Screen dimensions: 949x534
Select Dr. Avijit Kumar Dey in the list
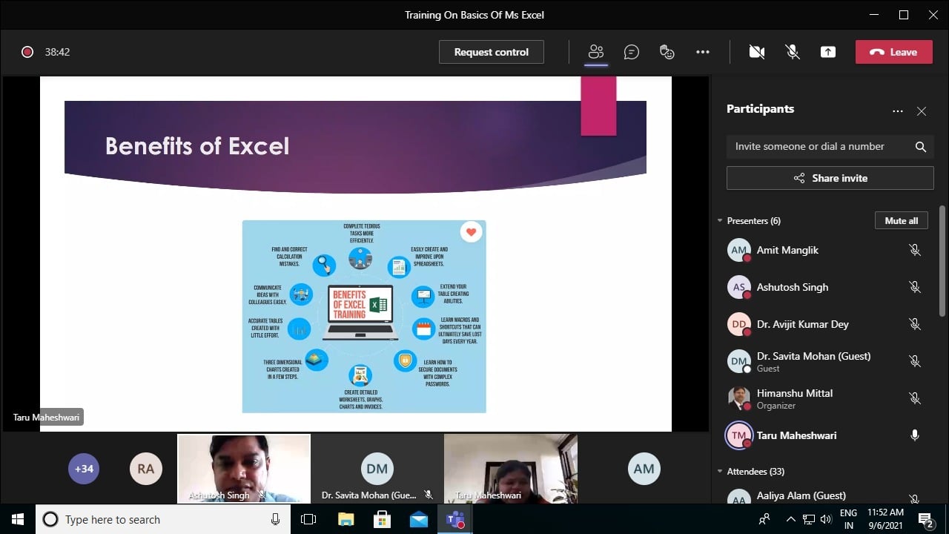point(802,324)
